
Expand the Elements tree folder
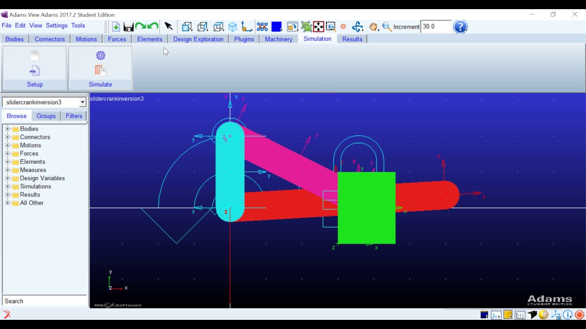[7, 162]
